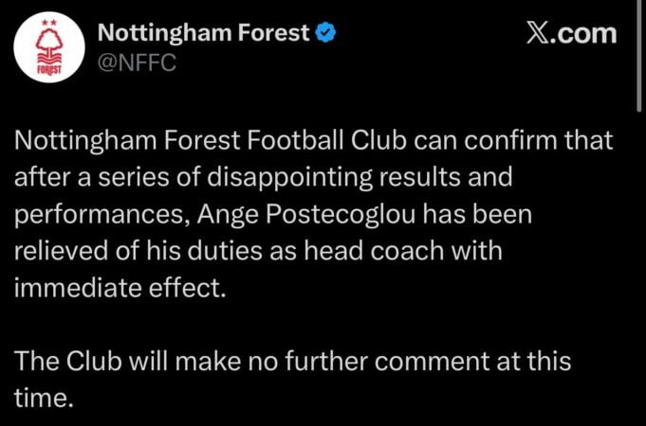Open the Nottingham Forest display name
The image size is (646, 426).
pyautogui.click(x=203, y=34)
